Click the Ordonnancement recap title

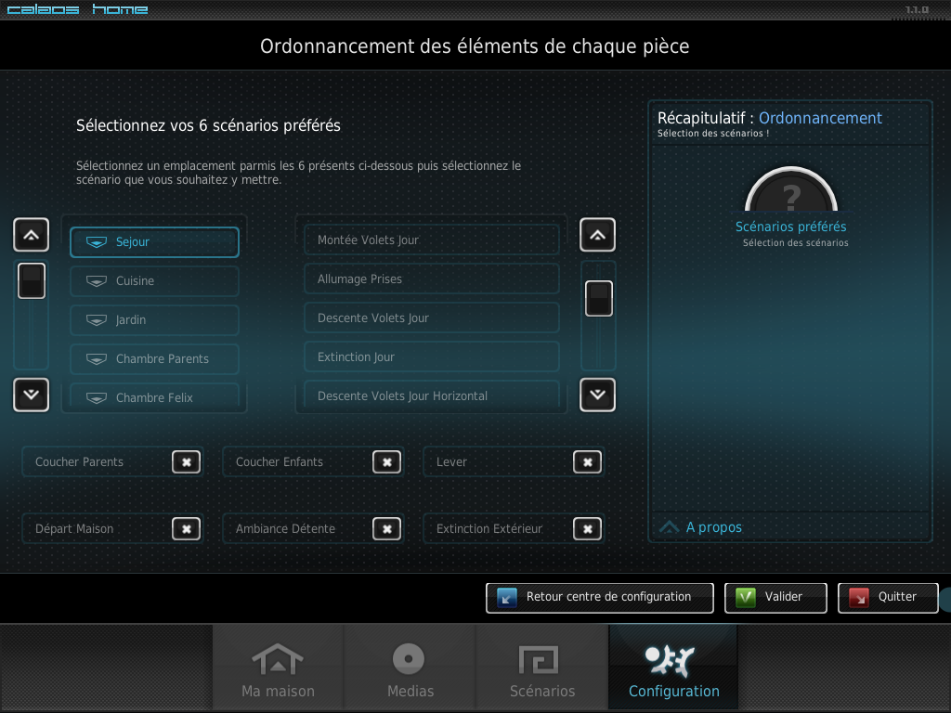pyautogui.click(x=820, y=118)
